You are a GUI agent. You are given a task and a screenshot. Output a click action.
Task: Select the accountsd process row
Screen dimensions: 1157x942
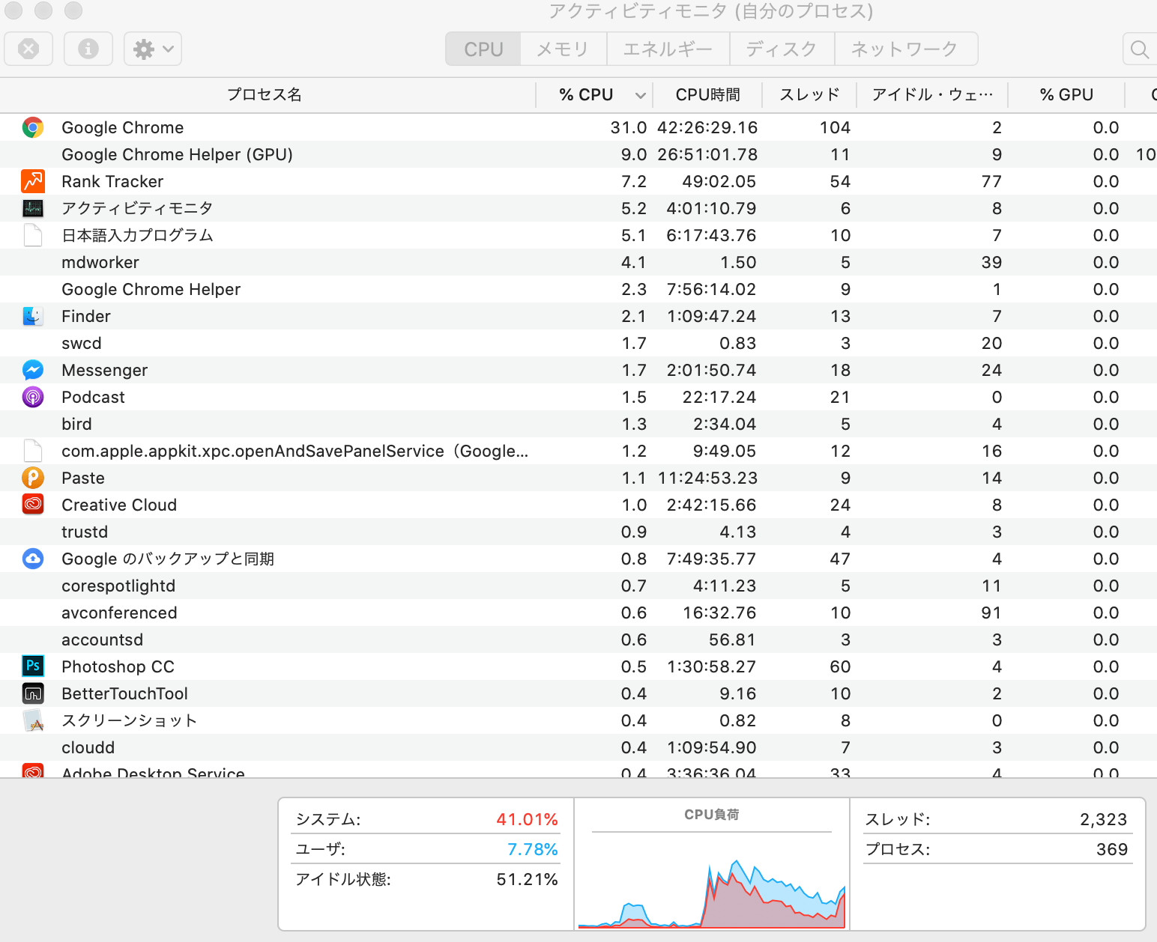click(578, 639)
